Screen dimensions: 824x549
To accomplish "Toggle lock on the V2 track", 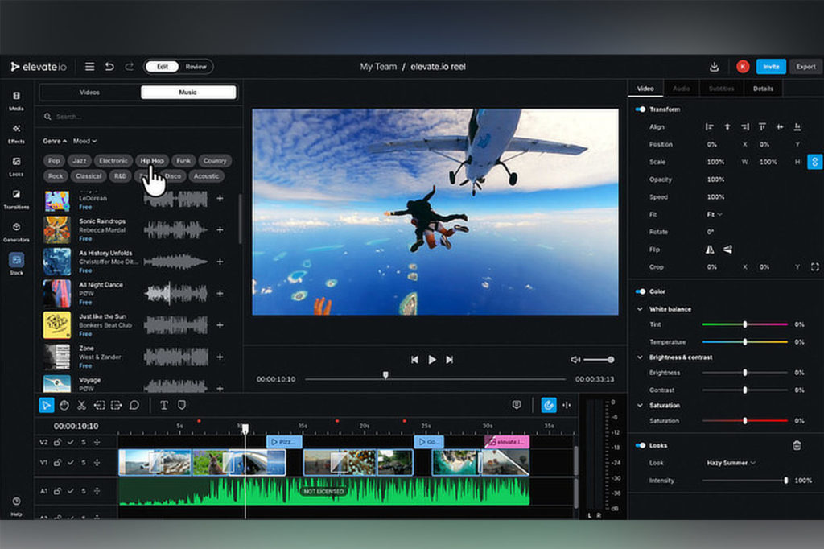I will 57,442.
